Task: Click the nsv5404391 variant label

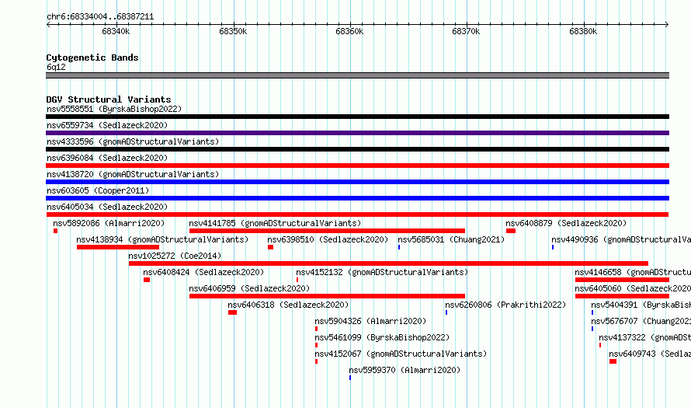Action: 641,305
